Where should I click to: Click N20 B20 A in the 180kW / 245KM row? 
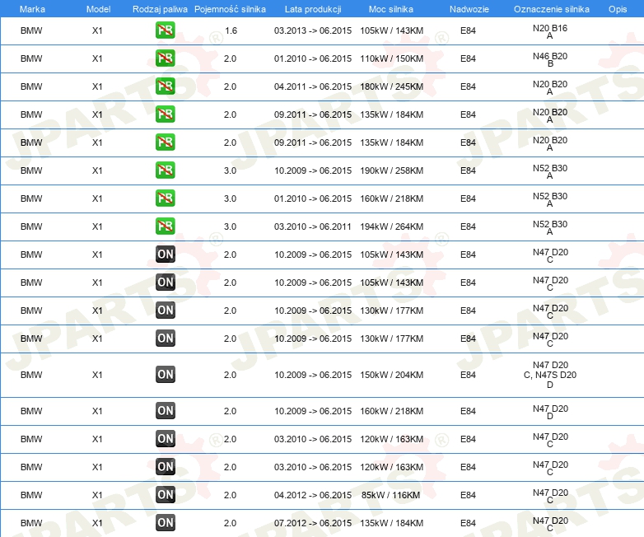click(550, 87)
